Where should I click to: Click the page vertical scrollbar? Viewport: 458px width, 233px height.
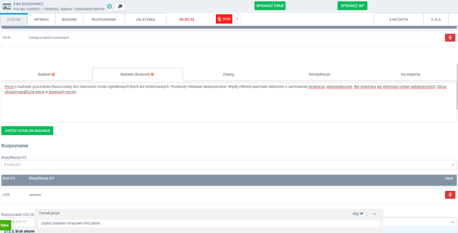pyautogui.click(x=457, y=86)
